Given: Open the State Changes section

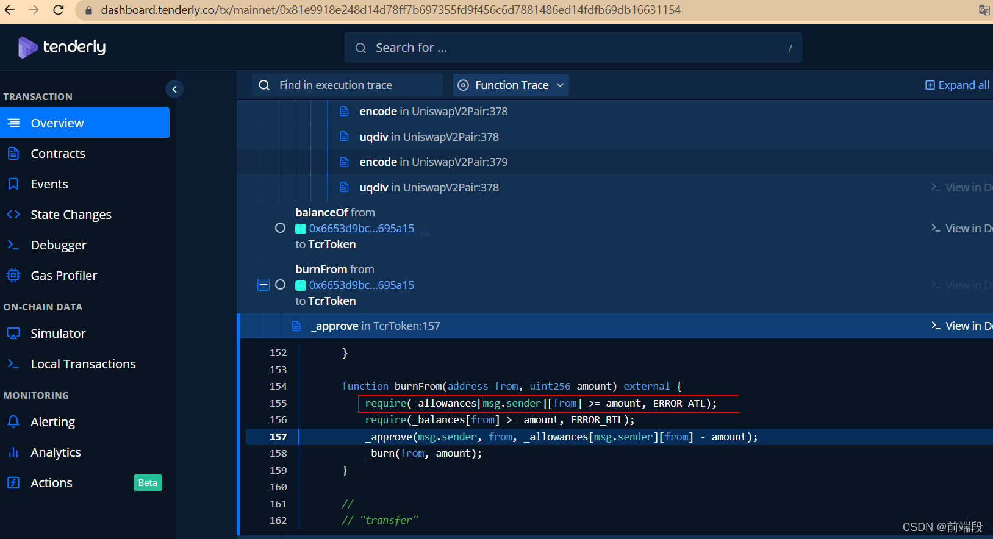Looking at the screenshot, I should (x=85, y=214).
